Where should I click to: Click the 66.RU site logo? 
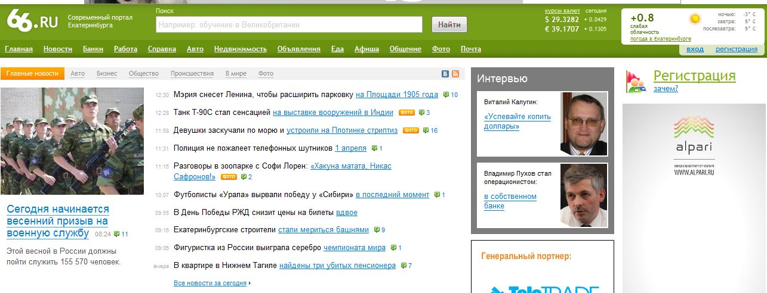32,21
